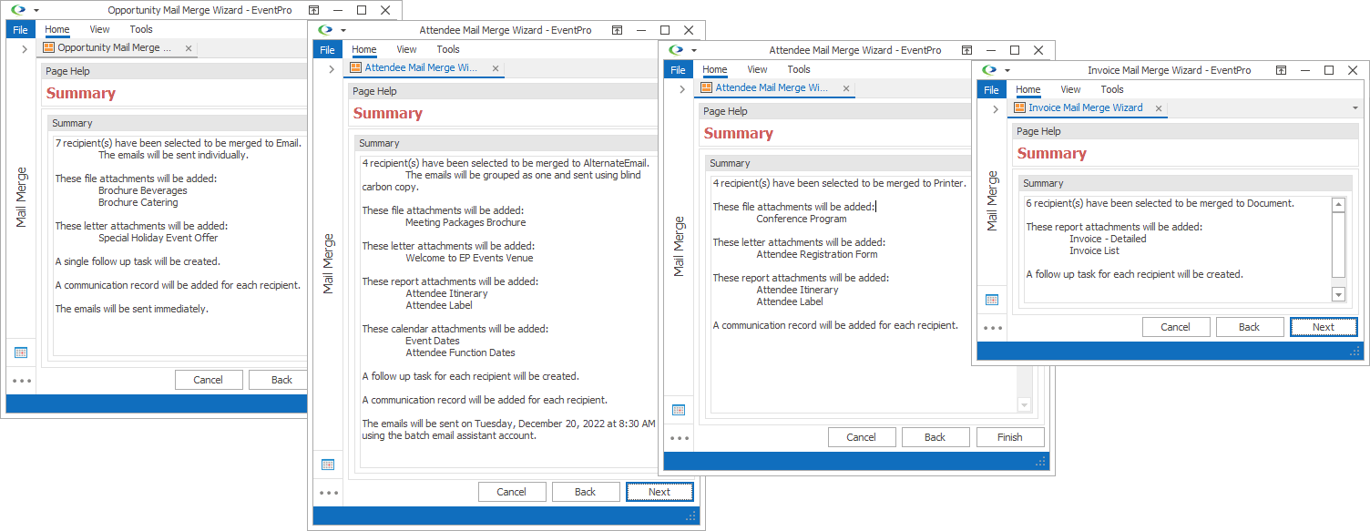Click EventPro logo in Invoice Mail Merge Wizard

(989, 70)
